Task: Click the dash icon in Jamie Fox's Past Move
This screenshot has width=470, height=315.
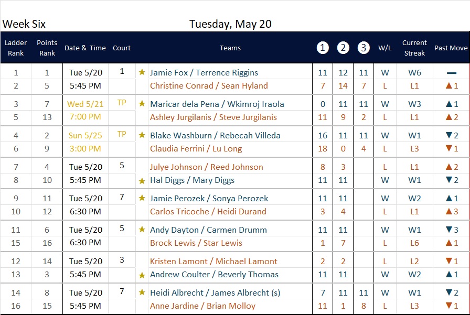Action: [452, 73]
